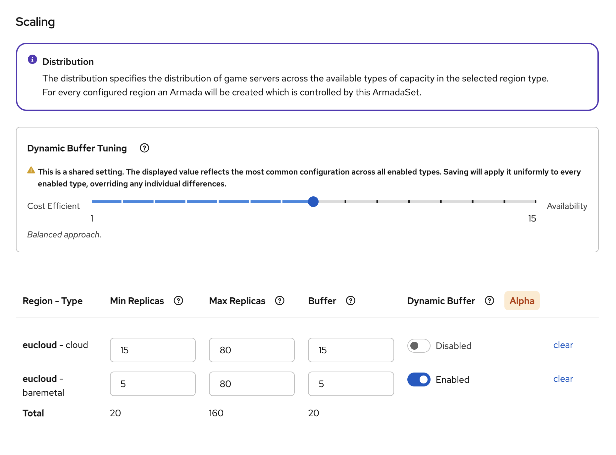Viewport: 616px width, 455px height.
Task: Click clear on the eucloud baremetal row
Action: [x=563, y=379]
